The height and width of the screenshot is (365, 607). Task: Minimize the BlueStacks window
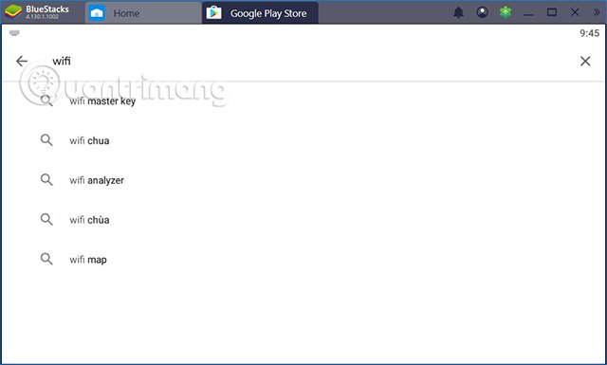pyautogui.click(x=528, y=14)
